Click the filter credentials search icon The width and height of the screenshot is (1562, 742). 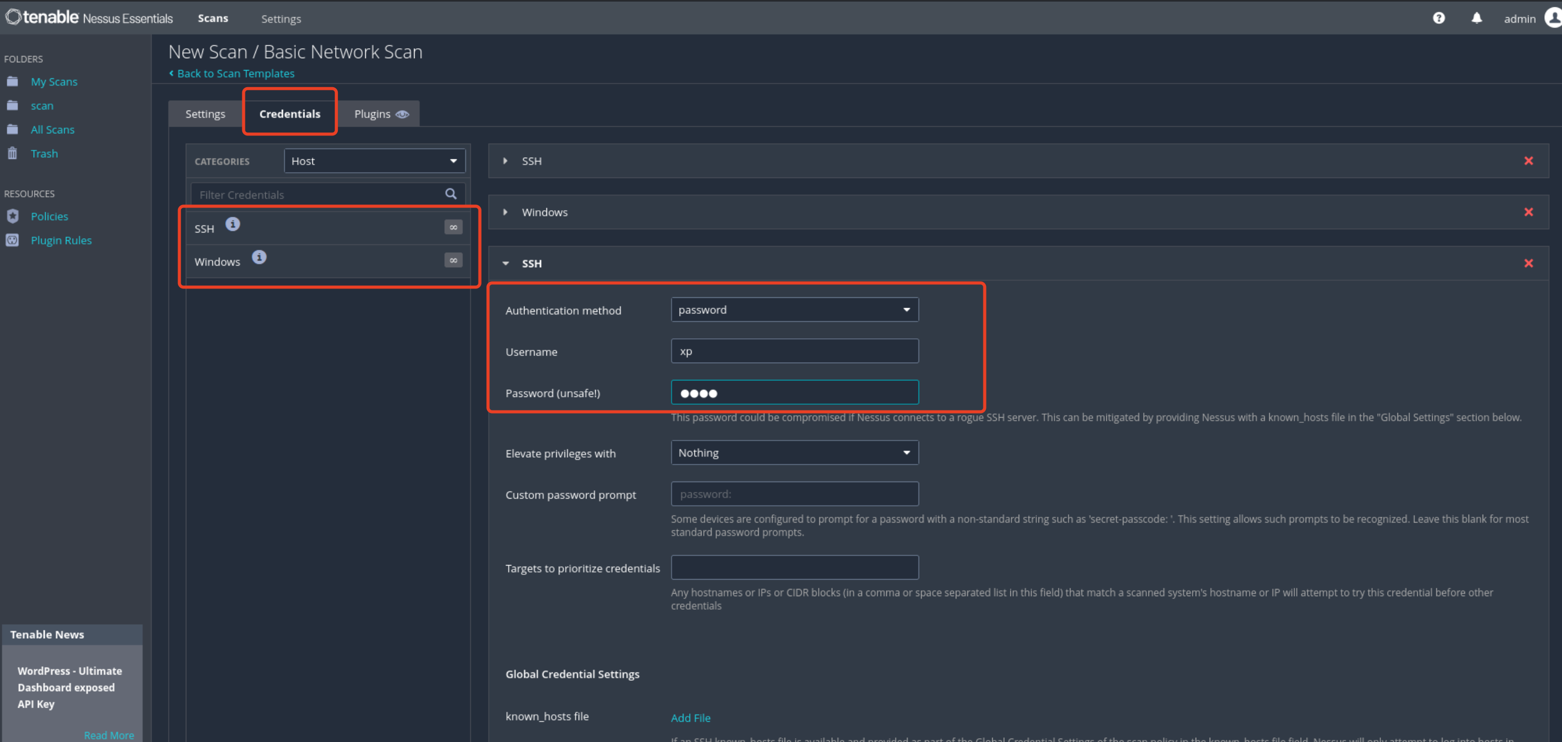pyautogui.click(x=450, y=194)
